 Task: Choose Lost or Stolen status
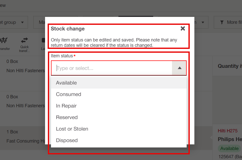pos(72,129)
